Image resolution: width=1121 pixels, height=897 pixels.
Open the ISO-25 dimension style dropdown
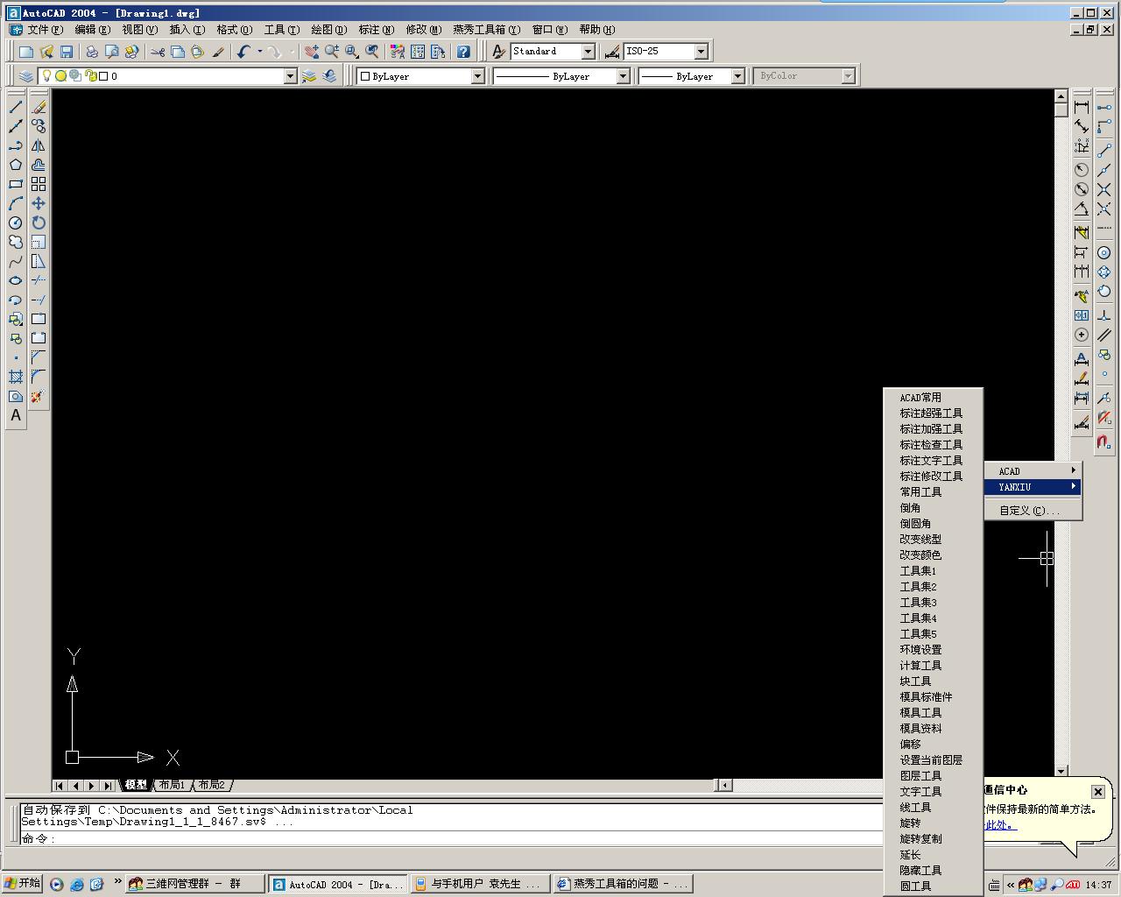point(701,52)
